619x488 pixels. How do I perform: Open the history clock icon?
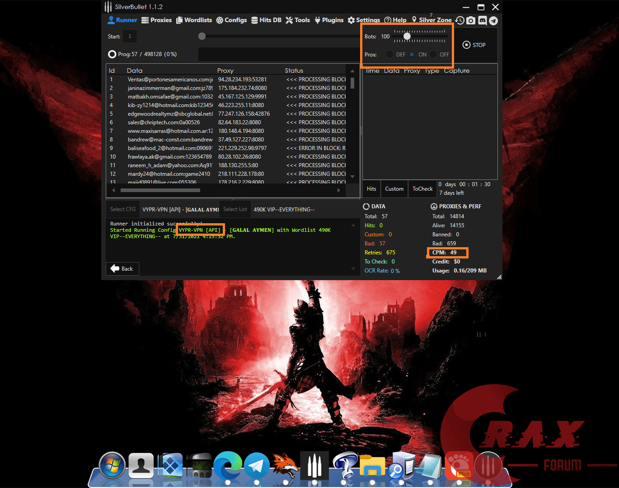point(460,20)
